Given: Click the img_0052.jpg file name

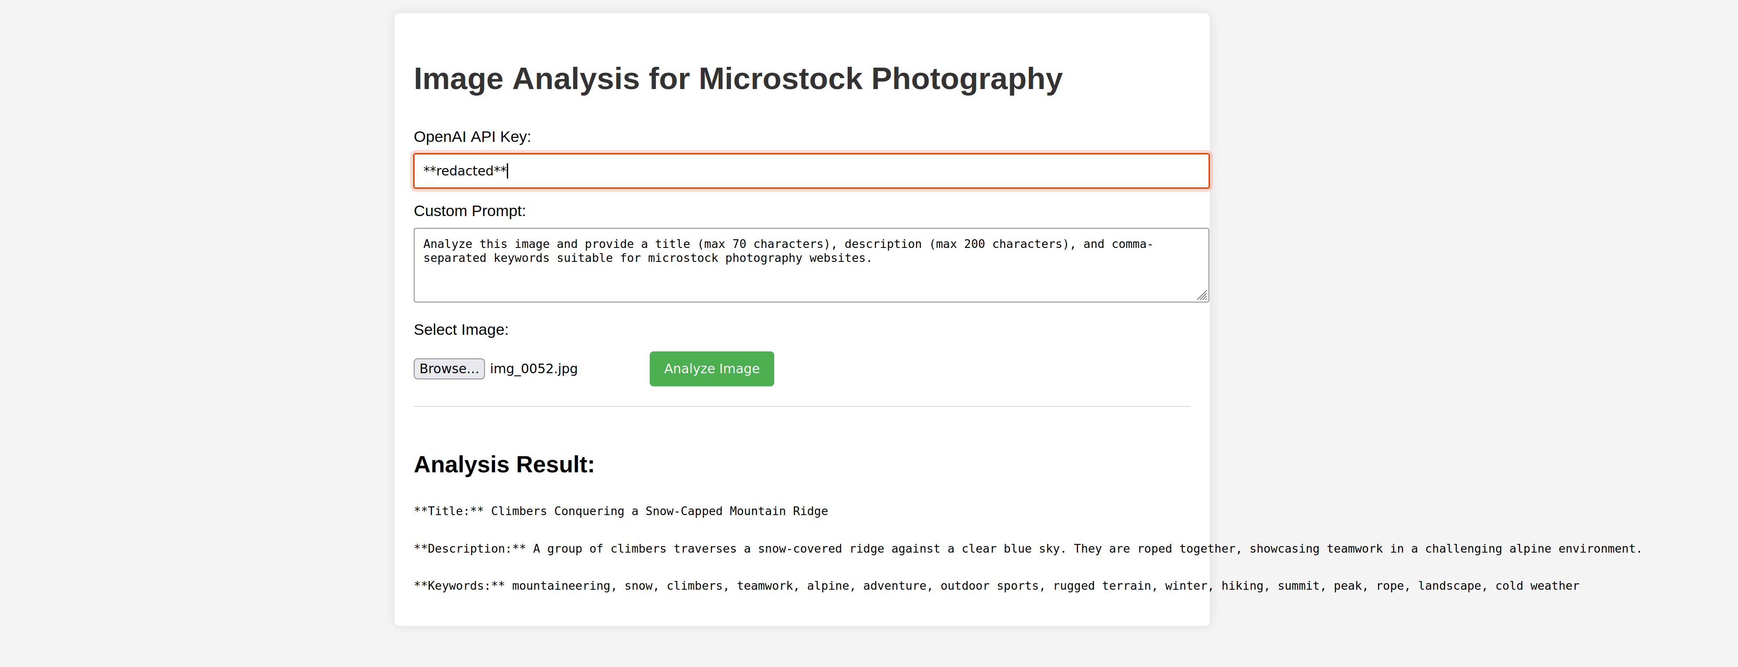Looking at the screenshot, I should tap(533, 369).
